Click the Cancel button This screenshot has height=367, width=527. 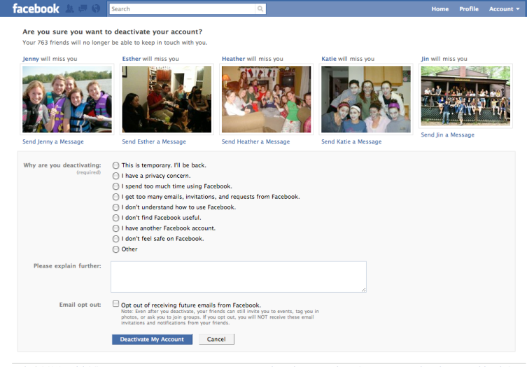pyautogui.click(x=216, y=339)
